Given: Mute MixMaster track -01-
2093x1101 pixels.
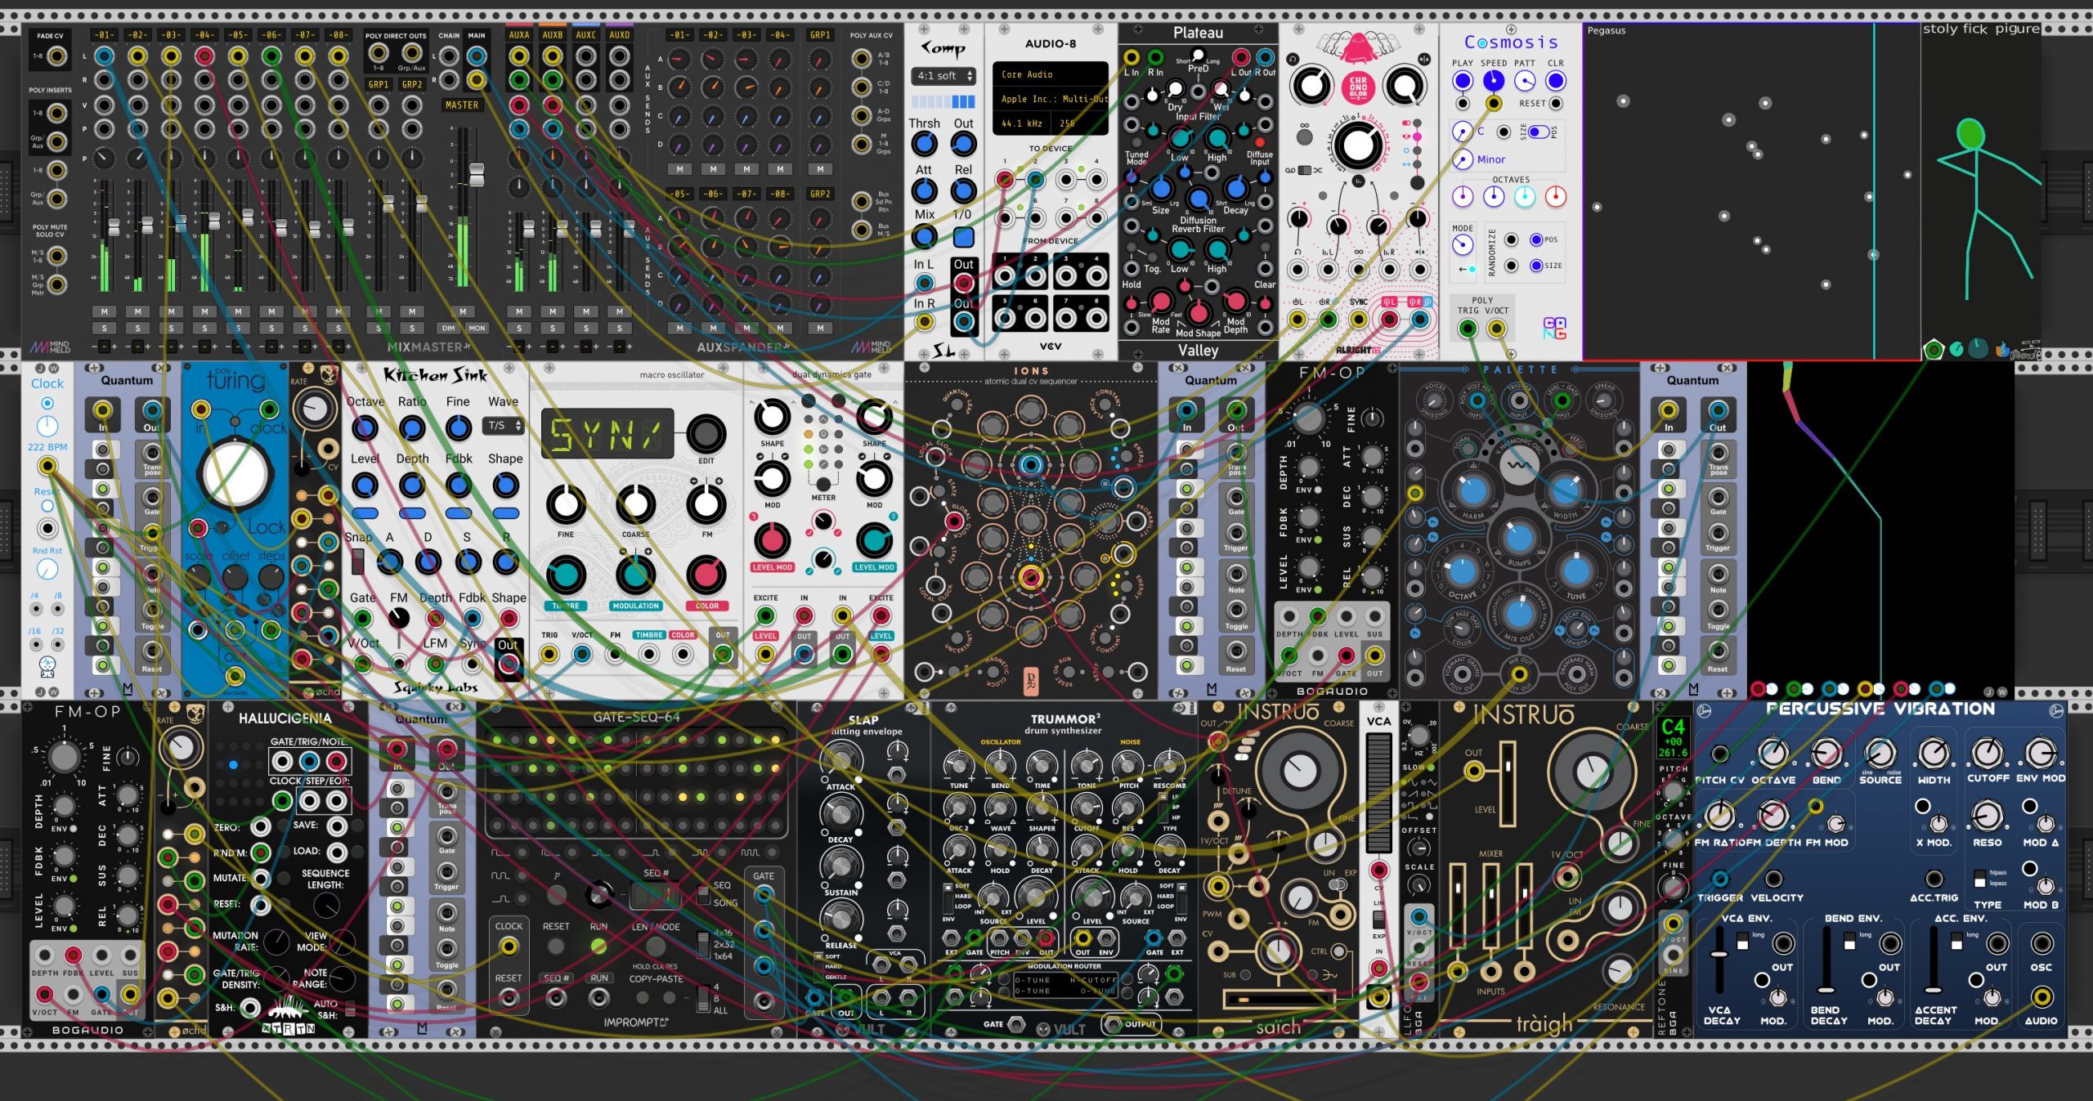Looking at the screenshot, I should [104, 311].
